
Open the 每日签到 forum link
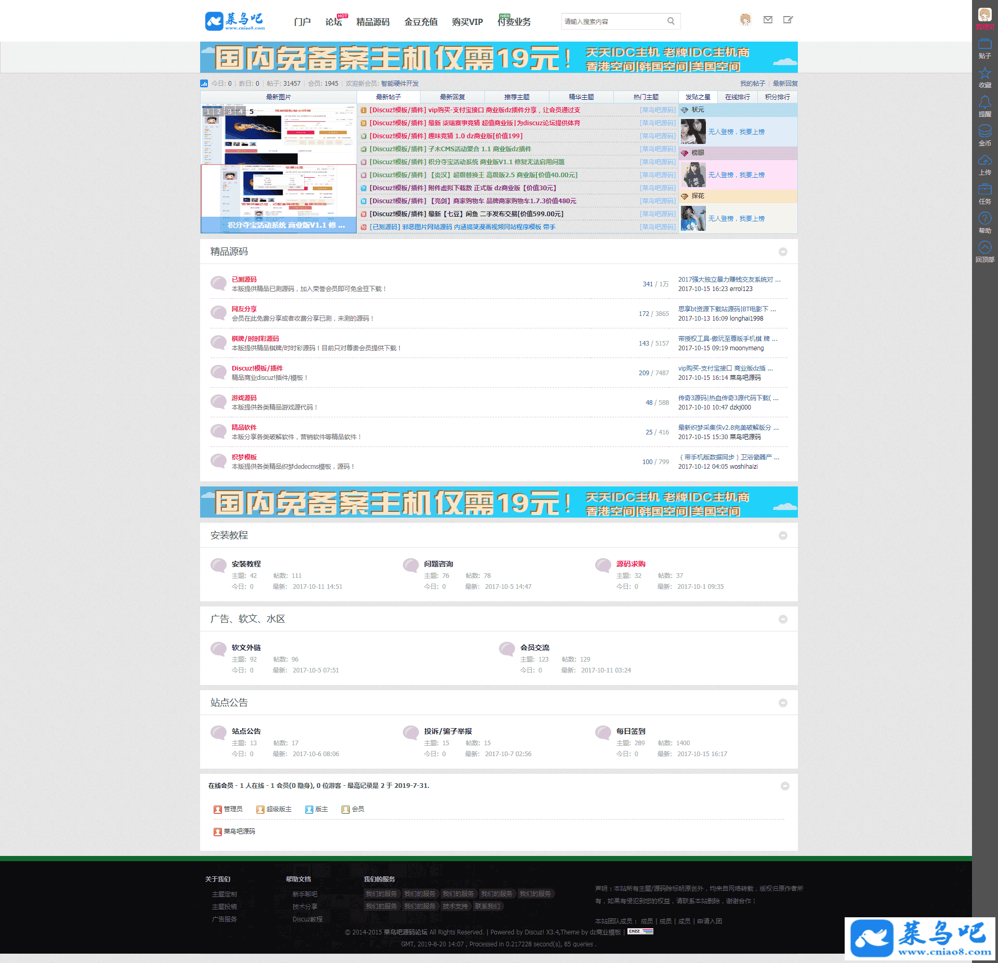point(631,731)
